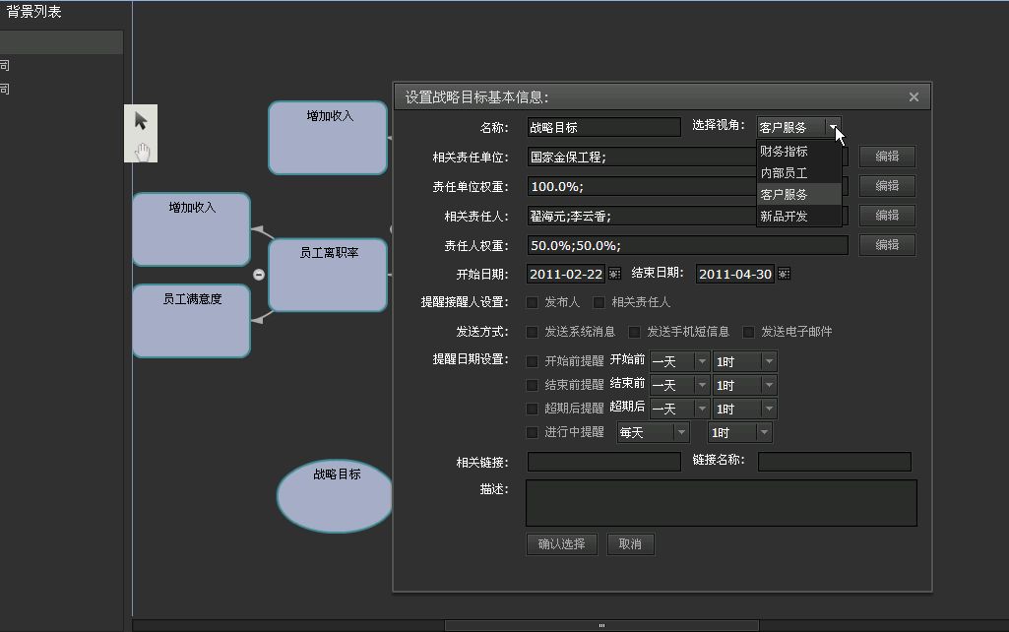Screen dimensions: 1009x632
Task: Choose 内部员工 from the perspective list
Action: (x=799, y=173)
